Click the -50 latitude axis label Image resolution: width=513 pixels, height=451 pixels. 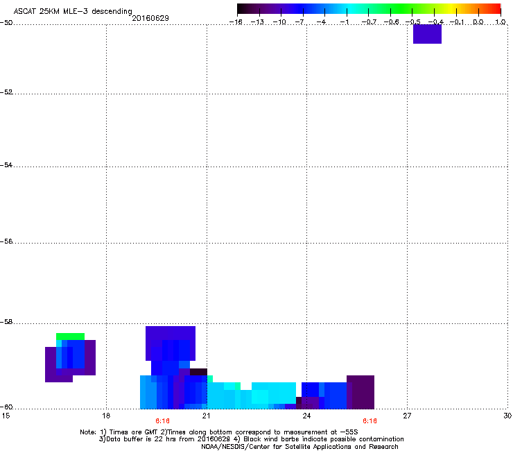pos(6,22)
